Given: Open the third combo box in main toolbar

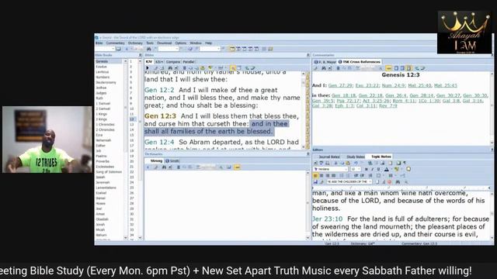Looking at the screenshot, I should (x=210, y=49).
